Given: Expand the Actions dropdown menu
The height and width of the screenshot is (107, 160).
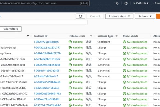Looking at the screenshot, I should [145, 16].
